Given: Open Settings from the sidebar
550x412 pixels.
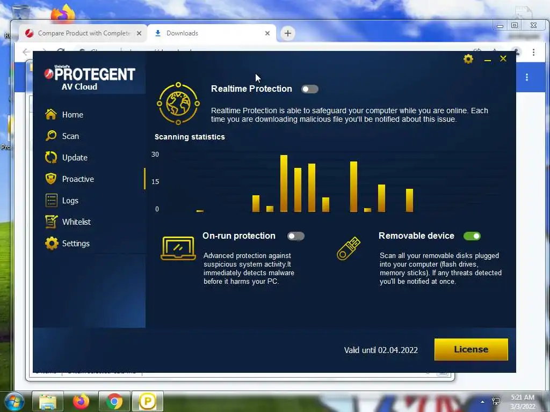Looking at the screenshot, I should coord(75,243).
